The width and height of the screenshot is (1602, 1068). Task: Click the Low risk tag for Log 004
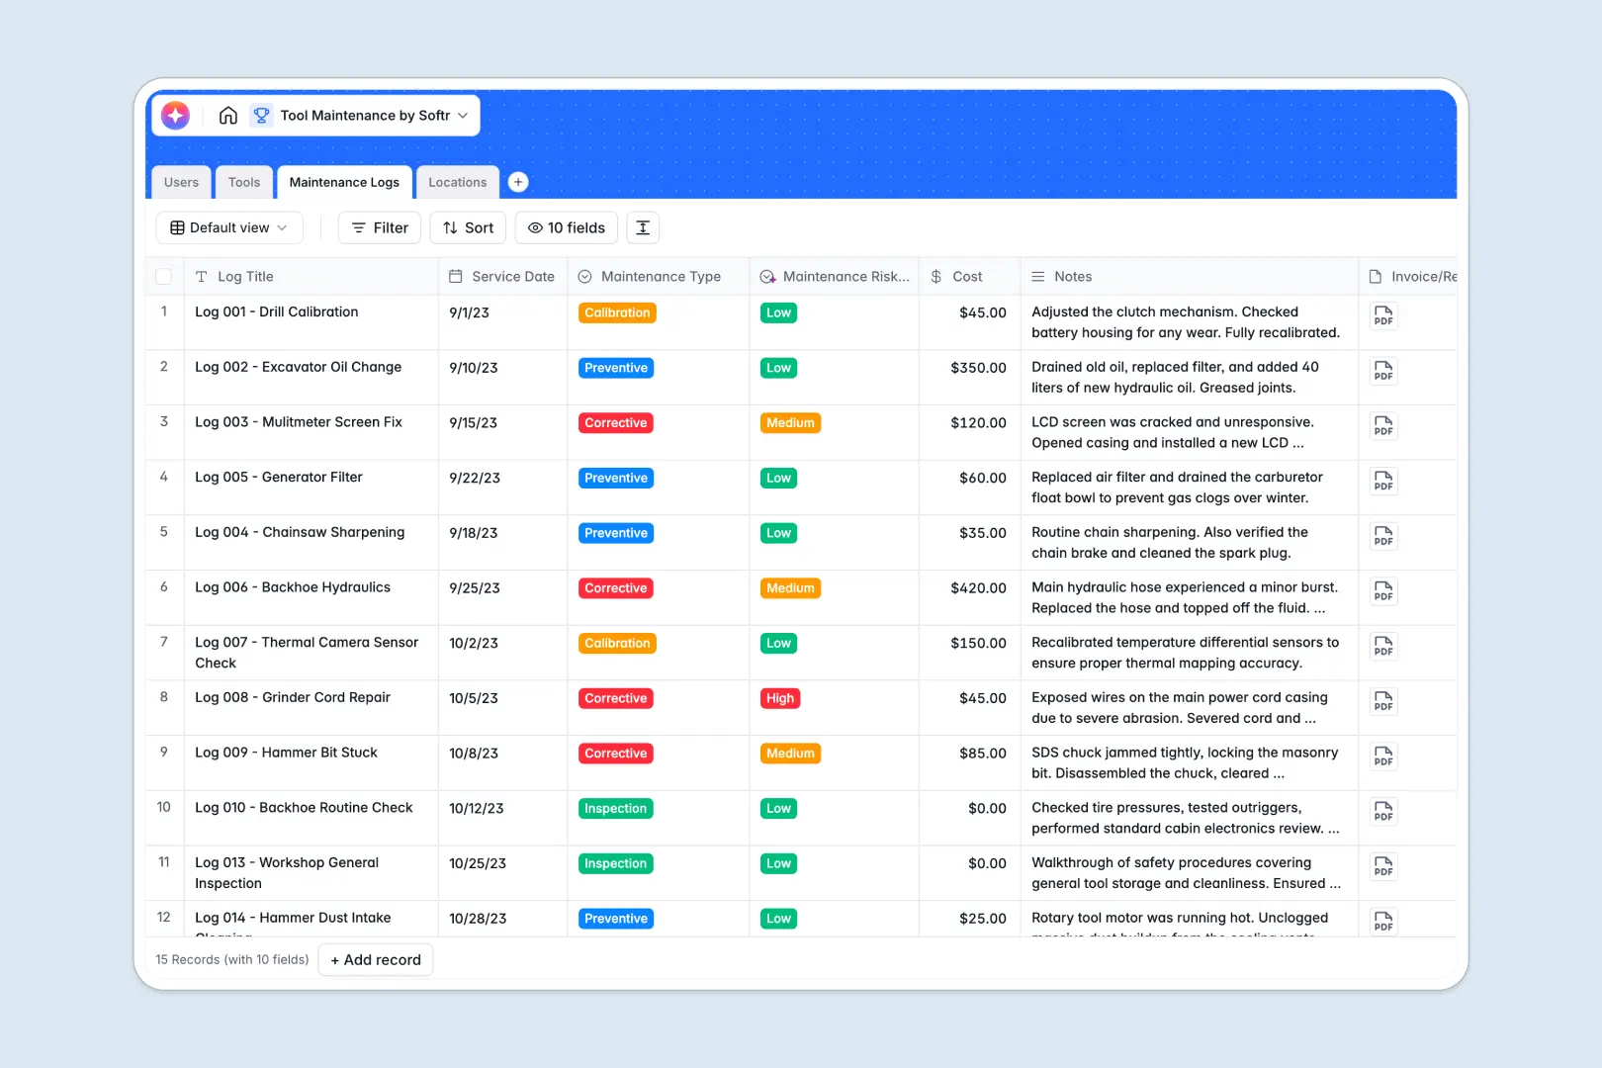coord(779,533)
